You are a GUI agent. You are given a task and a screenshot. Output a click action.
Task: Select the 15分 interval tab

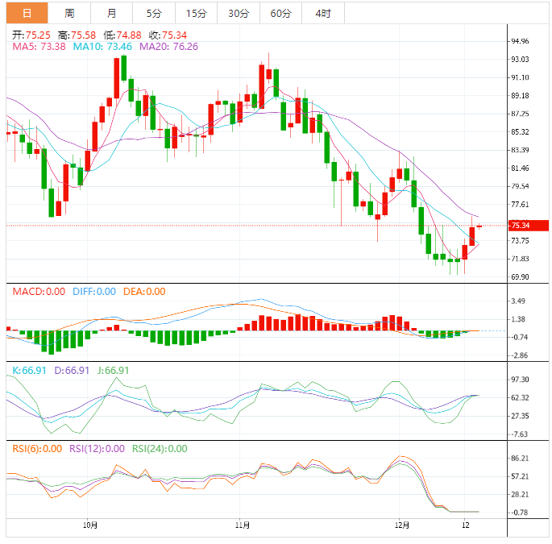point(196,13)
